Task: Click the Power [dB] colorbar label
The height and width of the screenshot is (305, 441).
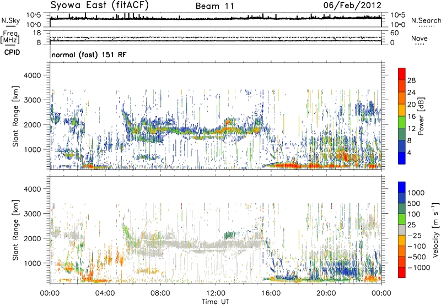Action: click(421, 116)
